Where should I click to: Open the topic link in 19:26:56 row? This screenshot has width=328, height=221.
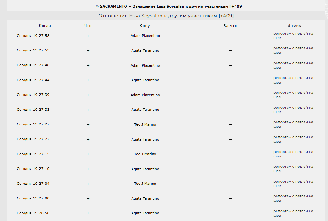point(293,213)
